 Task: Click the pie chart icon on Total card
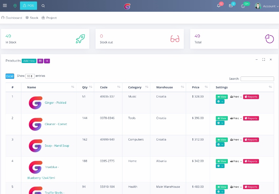point(269,39)
